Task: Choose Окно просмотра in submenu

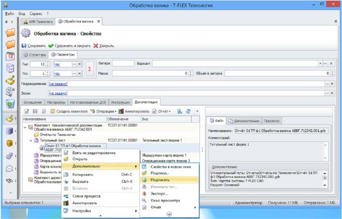Action: pos(170,200)
